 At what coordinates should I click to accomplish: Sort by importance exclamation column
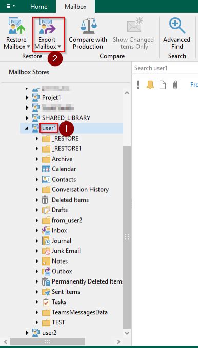pyautogui.click(x=138, y=85)
